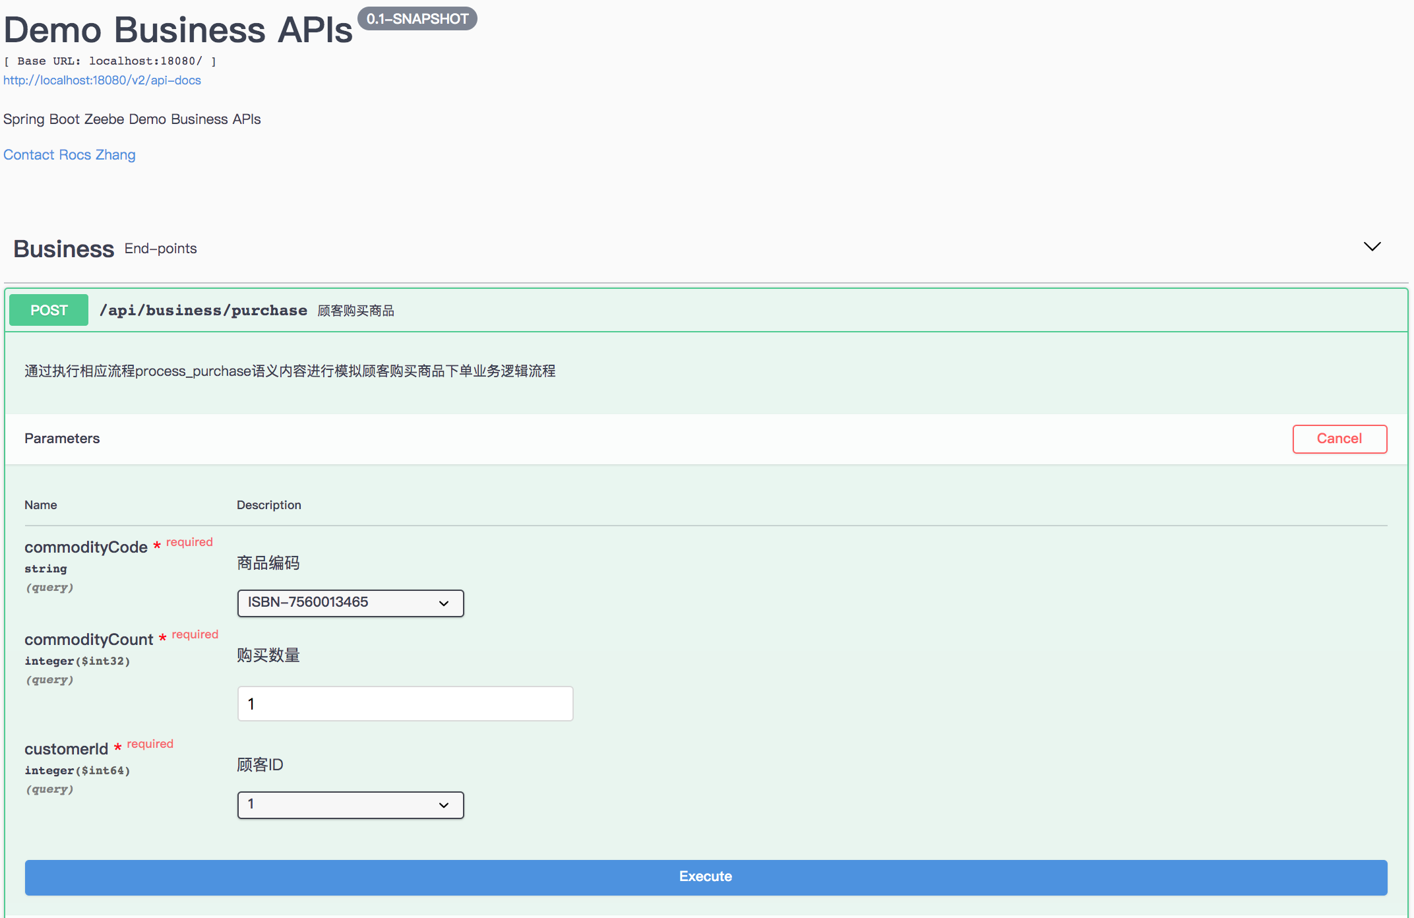The height and width of the screenshot is (918, 1414).
Task: Click the Business tag heading
Action: 64,249
